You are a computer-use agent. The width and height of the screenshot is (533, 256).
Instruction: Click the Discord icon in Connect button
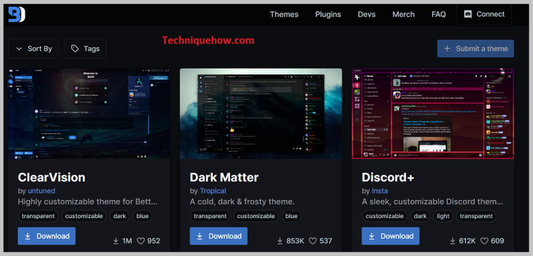click(468, 15)
